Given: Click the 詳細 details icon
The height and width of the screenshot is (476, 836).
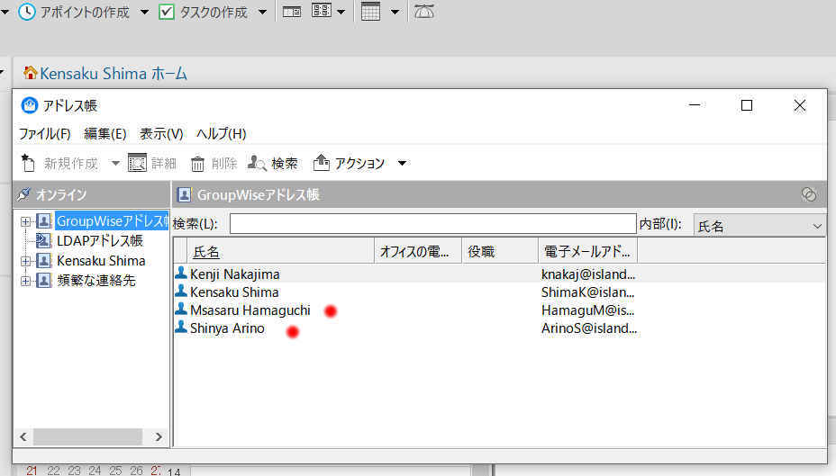Looking at the screenshot, I should click(x=137, y=163).
